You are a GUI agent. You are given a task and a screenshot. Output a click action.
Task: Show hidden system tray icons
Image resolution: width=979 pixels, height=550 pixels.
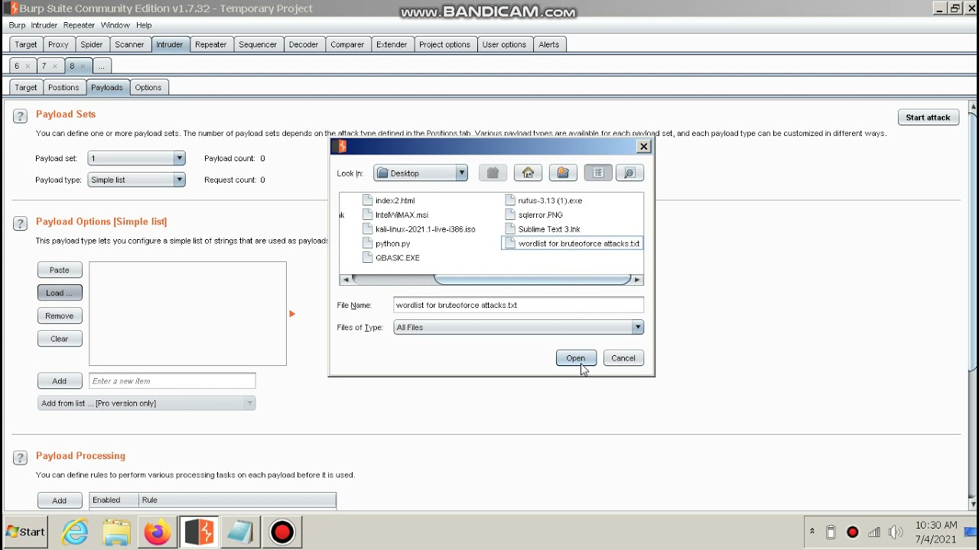point(812,532)
